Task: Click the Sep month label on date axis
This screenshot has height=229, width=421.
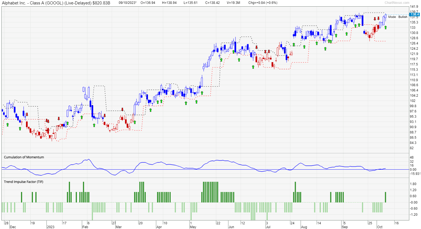Action: pyautogui.click(x=345, y=227)
